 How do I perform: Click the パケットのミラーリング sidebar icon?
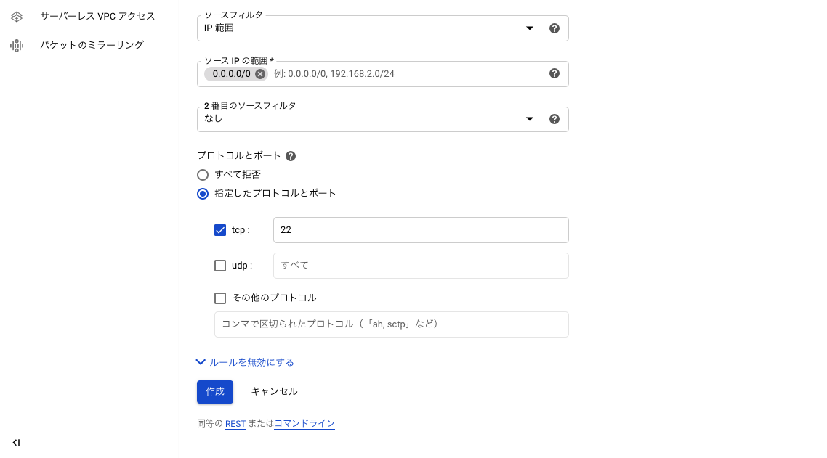click(x=17, y=44)
